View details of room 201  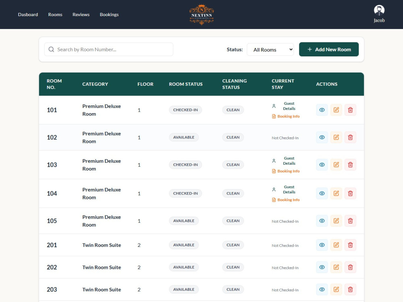[x=322, y=245]
